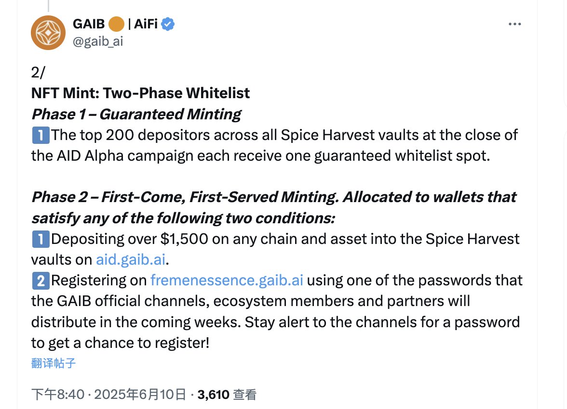The image size is (567, 409).
Task: Open the GAIB profile avatar
Action: click(48, 33)
